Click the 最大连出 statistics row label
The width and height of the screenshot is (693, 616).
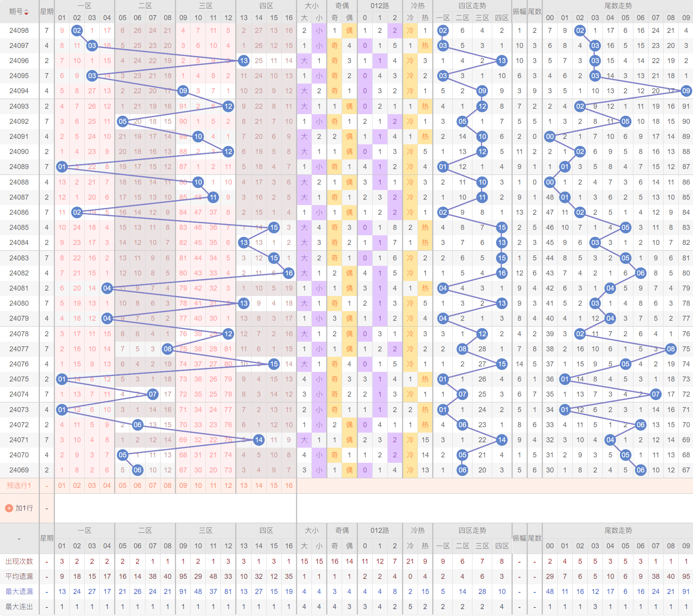point(19,606)
